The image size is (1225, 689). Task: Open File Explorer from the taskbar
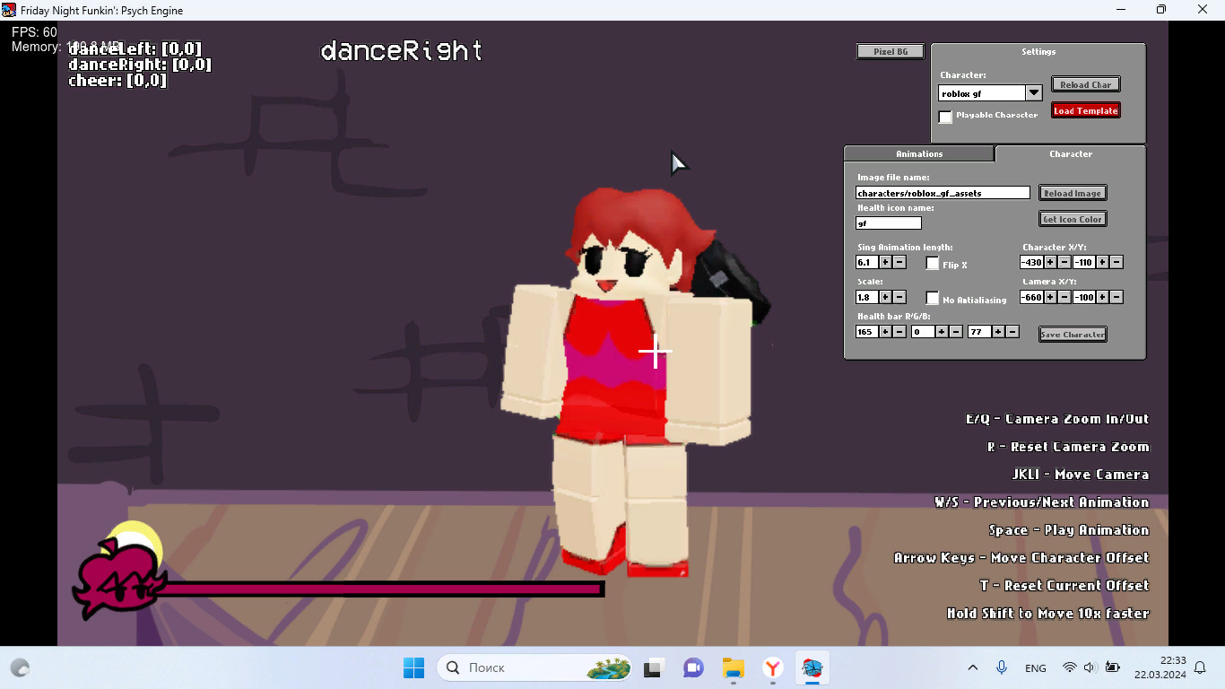pos(734,667)
